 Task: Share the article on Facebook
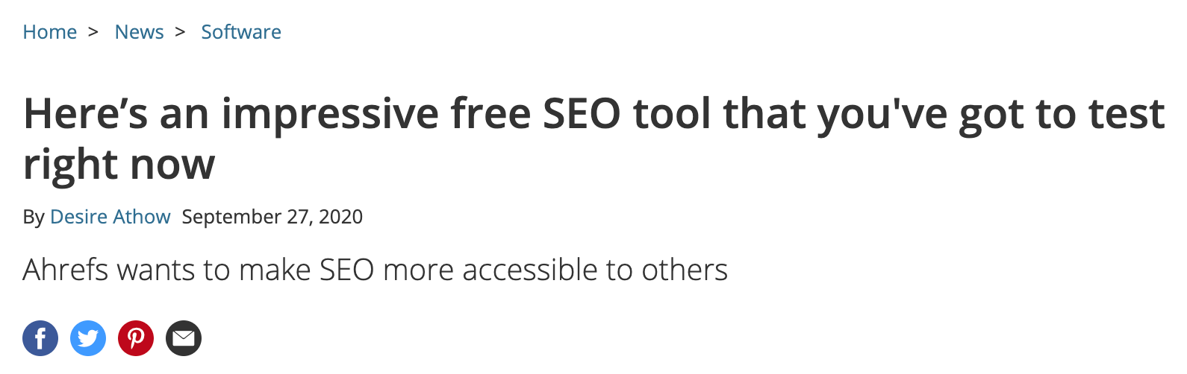[x=40, y=338]
